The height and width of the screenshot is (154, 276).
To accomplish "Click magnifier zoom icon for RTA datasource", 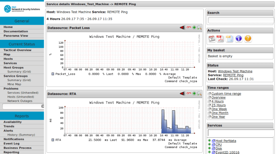I will point(199,93).
